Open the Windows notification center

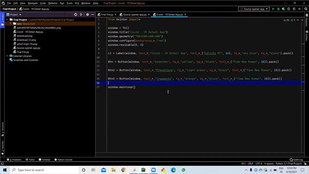(303, 170)
